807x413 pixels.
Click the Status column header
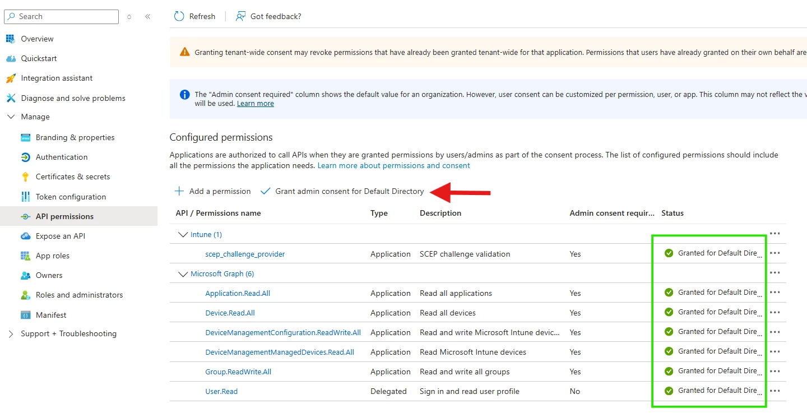click(x=672, y=214)
